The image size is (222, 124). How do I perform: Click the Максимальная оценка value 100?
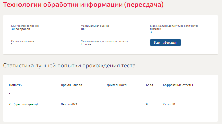click(83, 29)
